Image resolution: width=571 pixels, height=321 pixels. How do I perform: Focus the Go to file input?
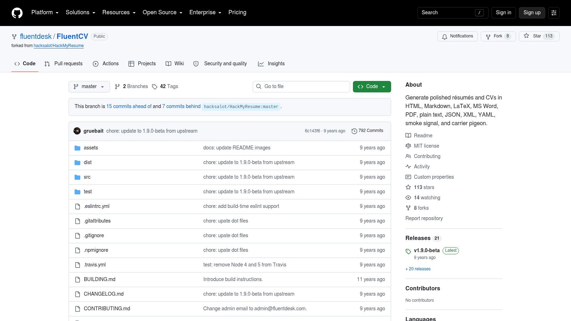[301, 87]
